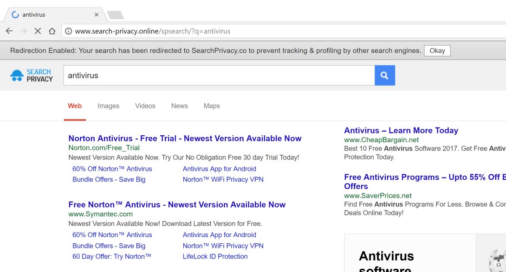Image resolution: width=506 pixels, height=272 pixels.
Task: Click the antivirus search input field
Action: [218, 76]
